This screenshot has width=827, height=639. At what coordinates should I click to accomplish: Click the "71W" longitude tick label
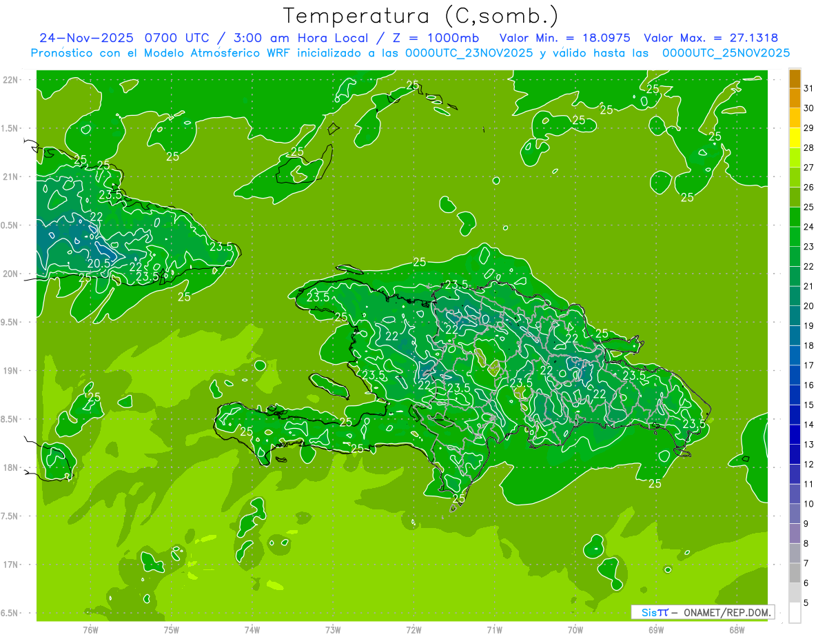494,630
